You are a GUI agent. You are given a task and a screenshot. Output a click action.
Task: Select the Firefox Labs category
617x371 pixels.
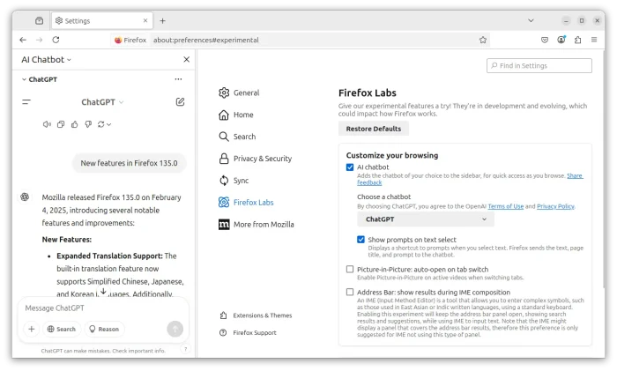coord(246,202)
